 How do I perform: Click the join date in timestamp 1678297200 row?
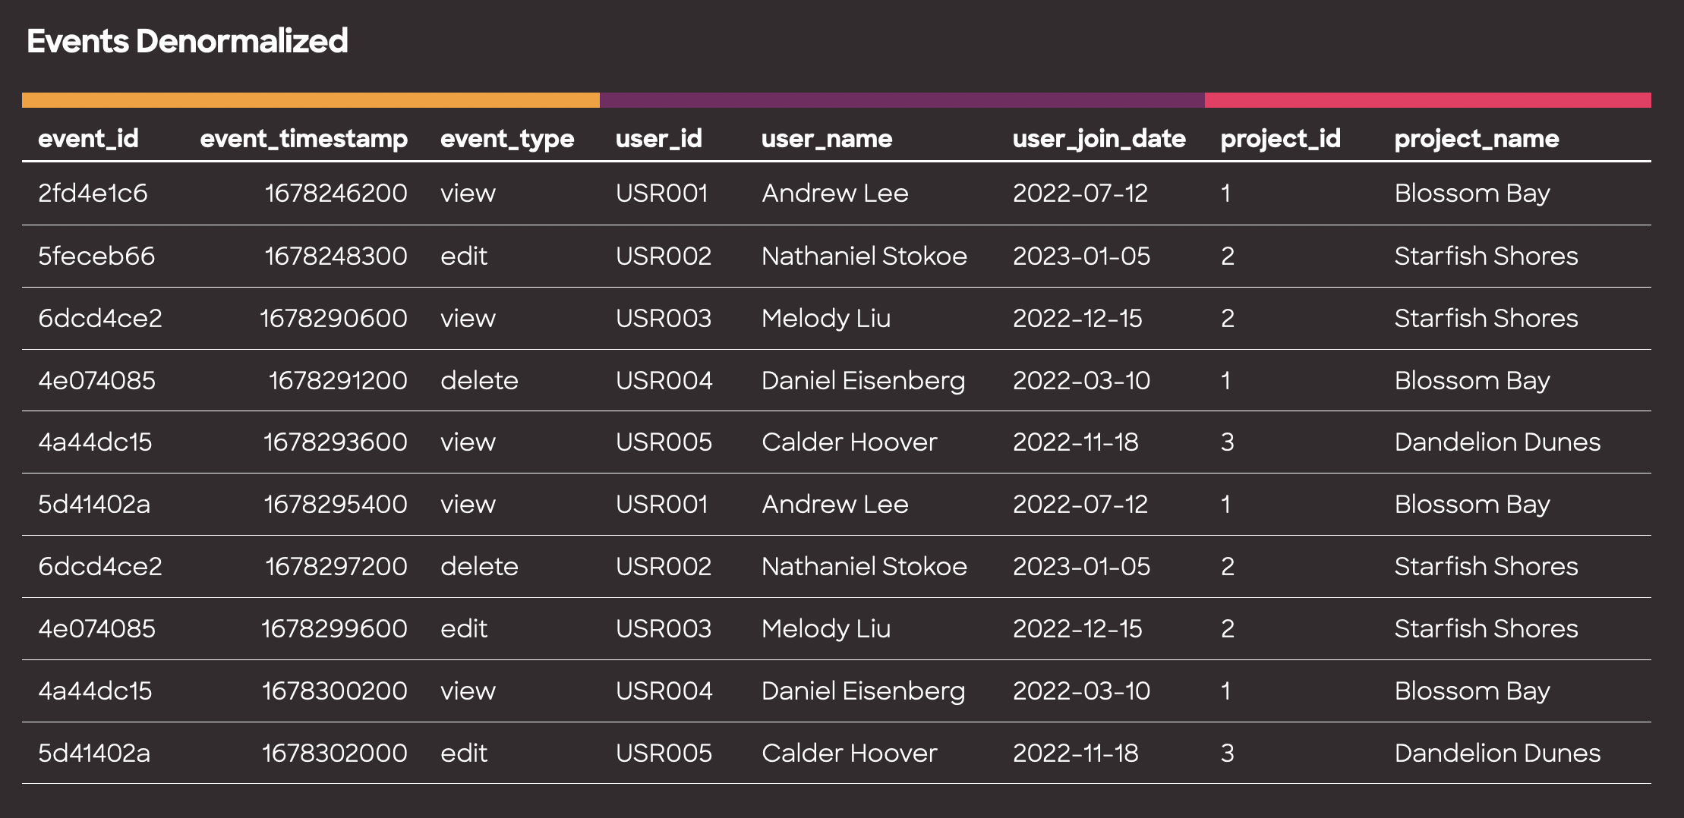pyautogui.click(x=1082, y=567)
